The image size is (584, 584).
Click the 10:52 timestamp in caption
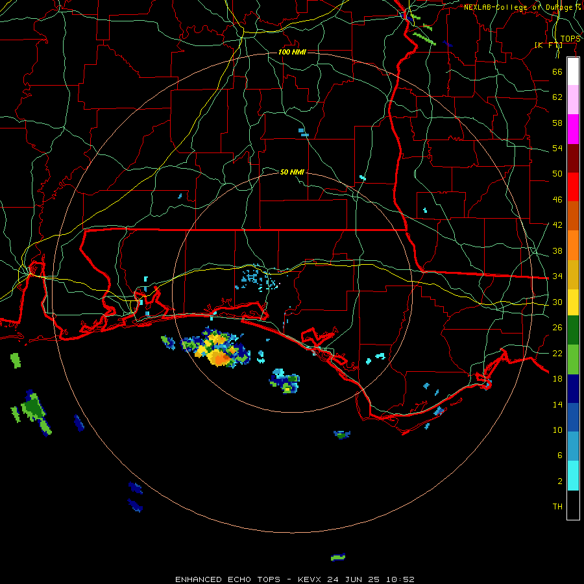point(400,579)
